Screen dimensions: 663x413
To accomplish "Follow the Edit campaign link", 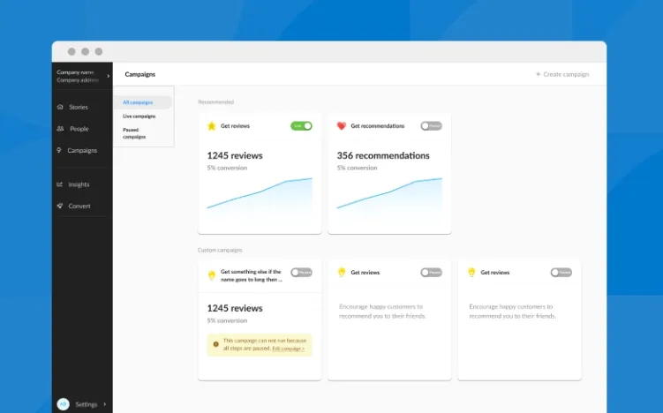I will coord(288,349).
